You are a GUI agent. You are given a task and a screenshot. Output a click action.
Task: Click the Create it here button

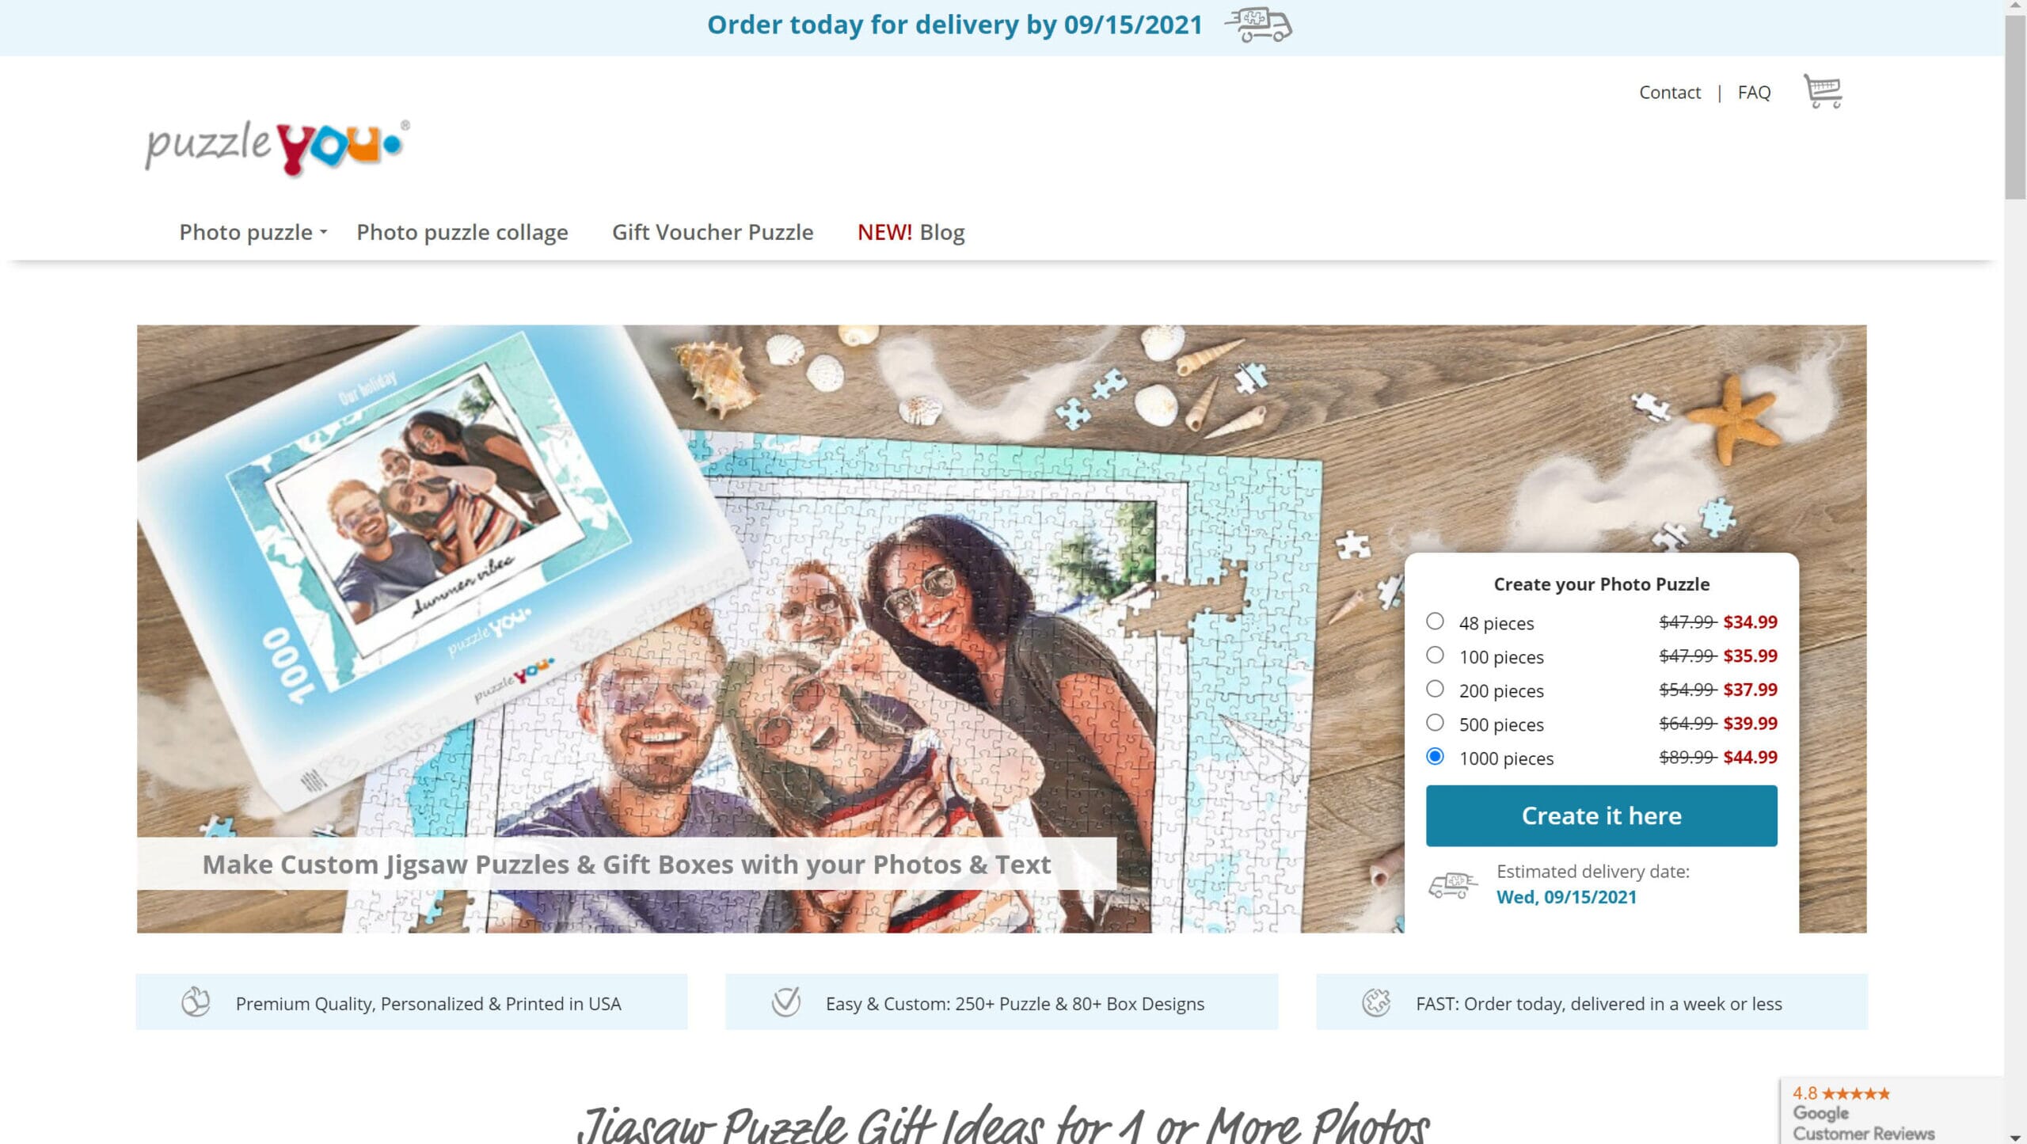[x=1601, y=815]
